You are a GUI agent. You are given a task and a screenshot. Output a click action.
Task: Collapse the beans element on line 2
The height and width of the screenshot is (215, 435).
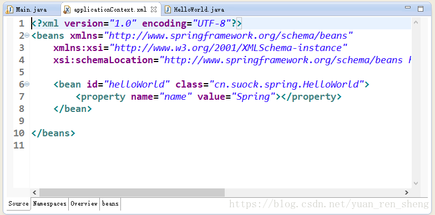tap(27, 35)
